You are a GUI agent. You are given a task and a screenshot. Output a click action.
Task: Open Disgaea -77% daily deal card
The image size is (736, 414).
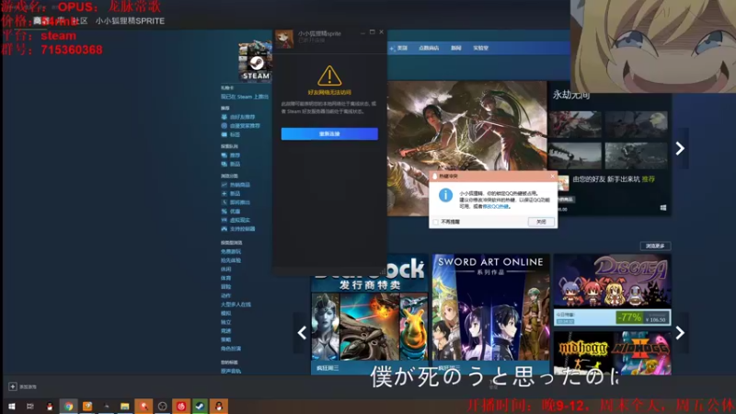tap(612, 291)
